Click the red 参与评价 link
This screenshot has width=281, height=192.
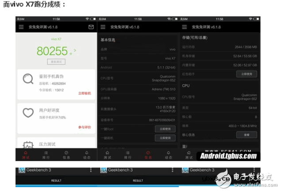tap(85, 127)
